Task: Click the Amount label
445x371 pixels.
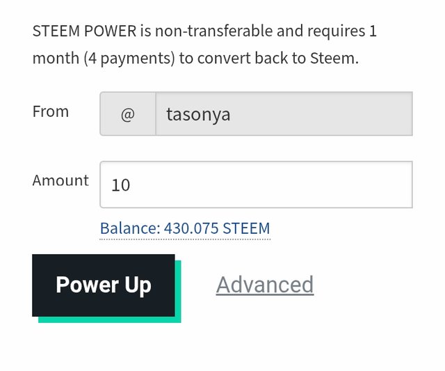Action: click(60, 180)
